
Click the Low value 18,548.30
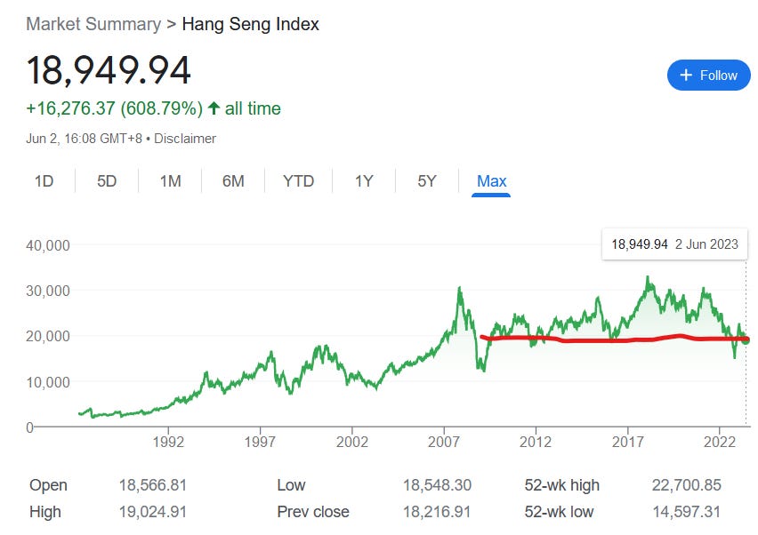coord(437,484)
